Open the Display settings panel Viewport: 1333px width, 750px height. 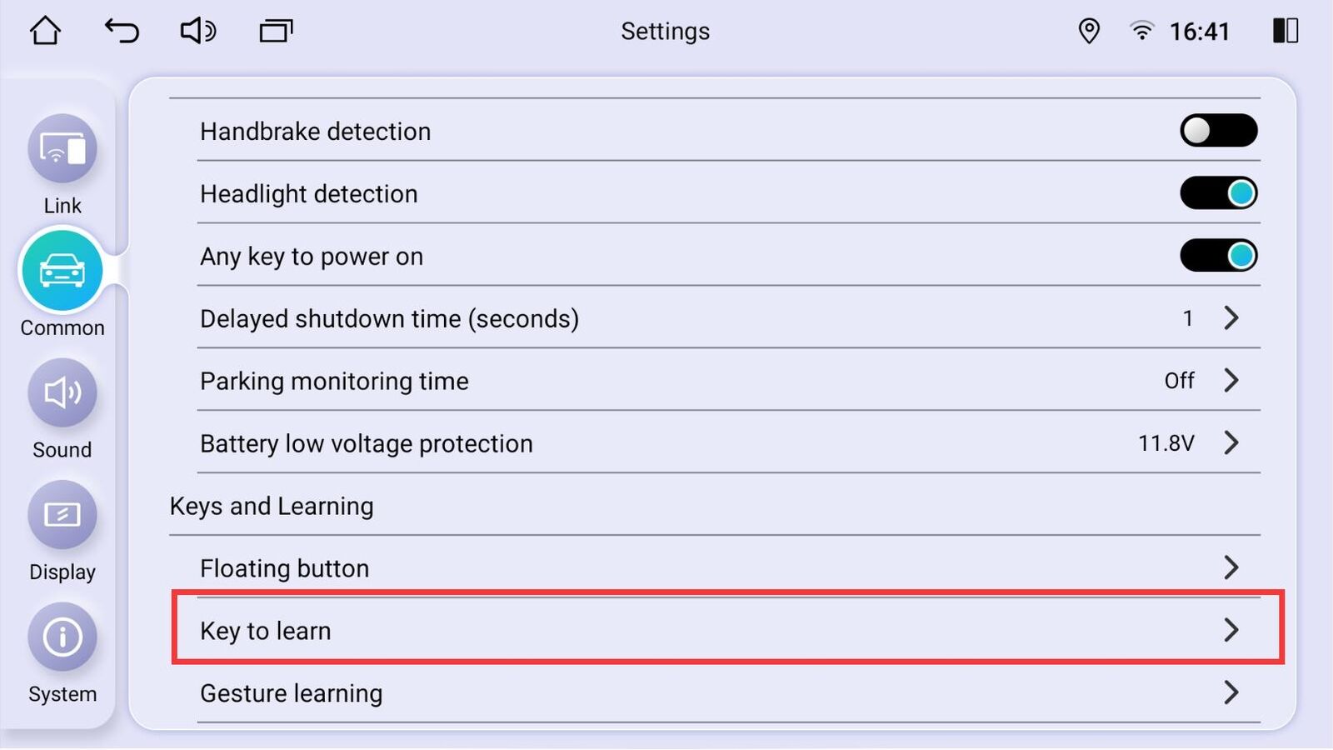tap(62, 514)
